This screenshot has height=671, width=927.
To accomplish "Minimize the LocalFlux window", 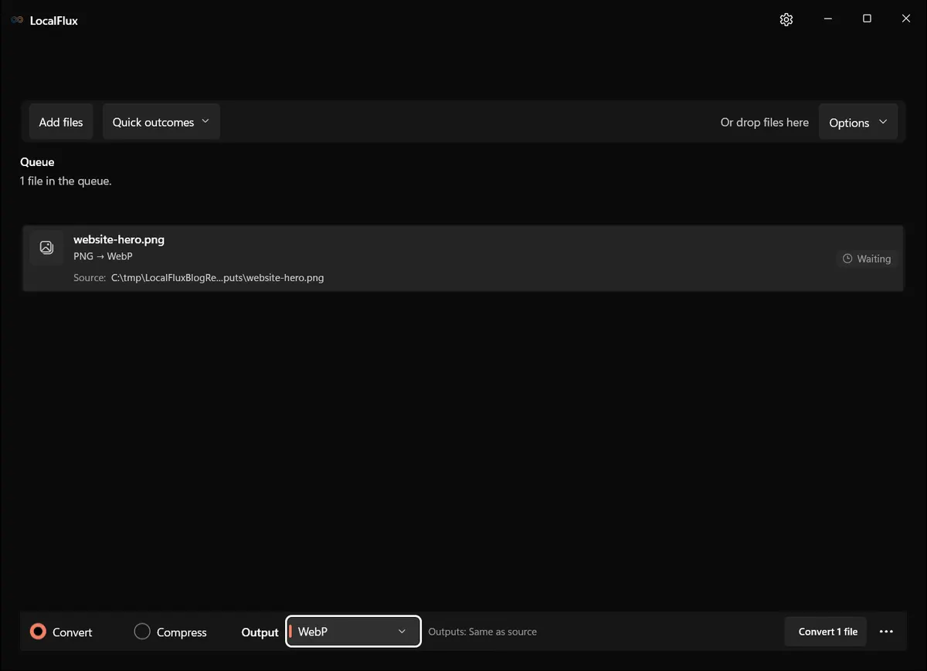I will click(x=827, y=19).
